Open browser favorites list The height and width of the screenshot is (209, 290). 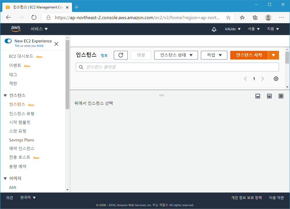[x=242, y=18]
